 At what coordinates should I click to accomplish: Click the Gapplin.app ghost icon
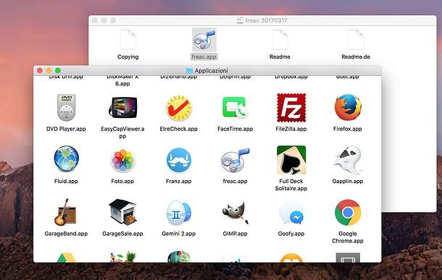pyautogui.click(x=348, y=160)
